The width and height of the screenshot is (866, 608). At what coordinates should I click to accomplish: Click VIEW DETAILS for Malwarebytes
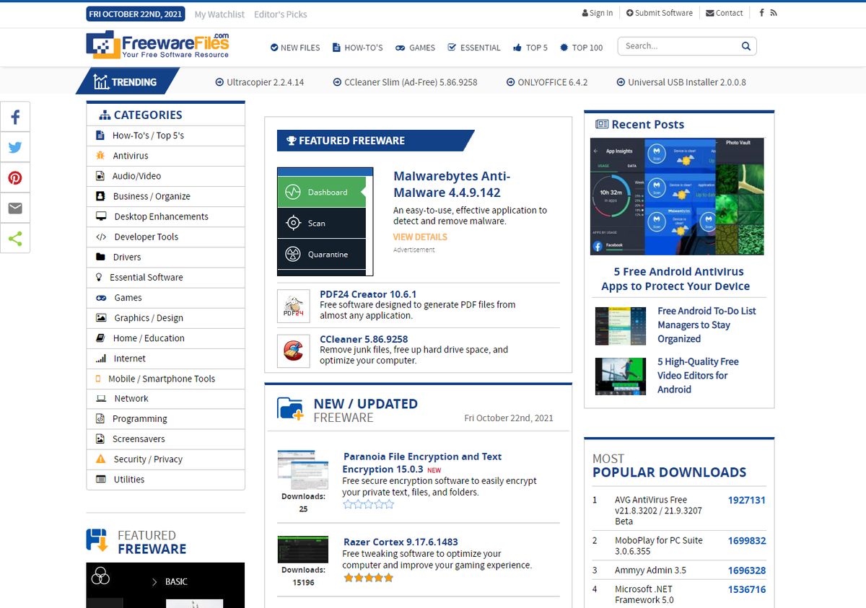pos(420,237)
